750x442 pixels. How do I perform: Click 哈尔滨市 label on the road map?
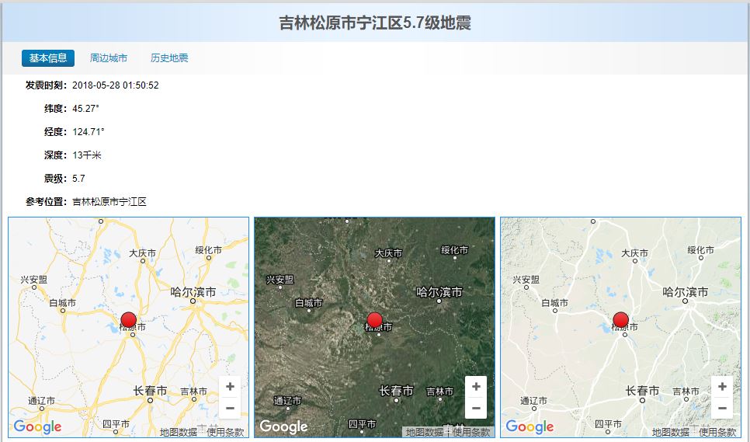pos(193,292)
